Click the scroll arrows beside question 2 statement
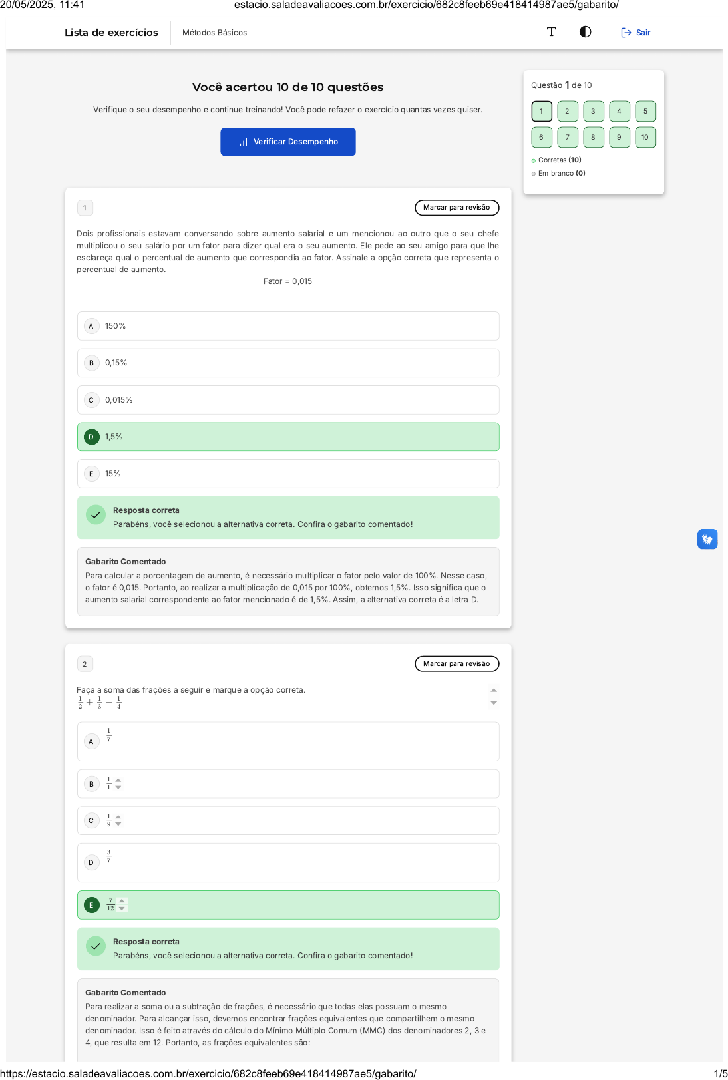Viewport: 728px width, 1080px height. click(x=493, y=696)
